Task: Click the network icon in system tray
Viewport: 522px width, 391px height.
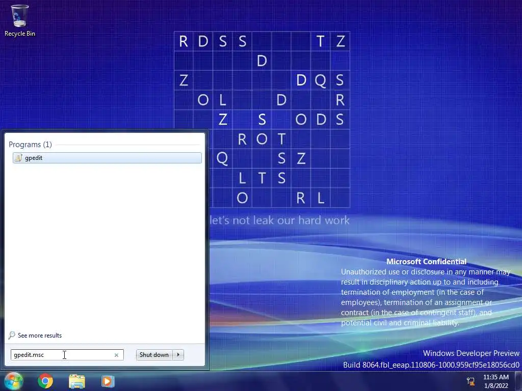Action: [x=471, y=381]
